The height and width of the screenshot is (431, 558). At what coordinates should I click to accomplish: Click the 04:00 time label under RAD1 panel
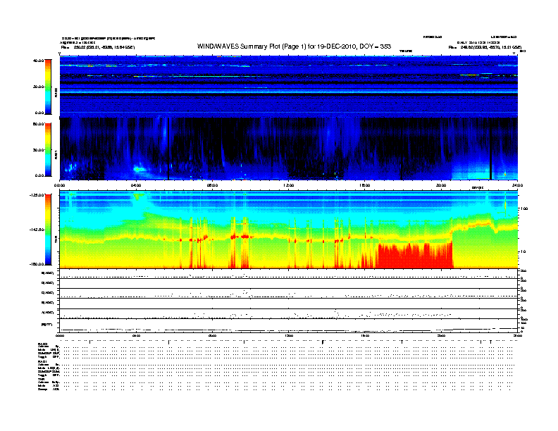pos(136,185)
